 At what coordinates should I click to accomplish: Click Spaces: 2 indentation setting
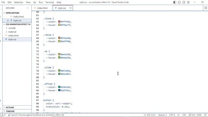click(162, 115)
